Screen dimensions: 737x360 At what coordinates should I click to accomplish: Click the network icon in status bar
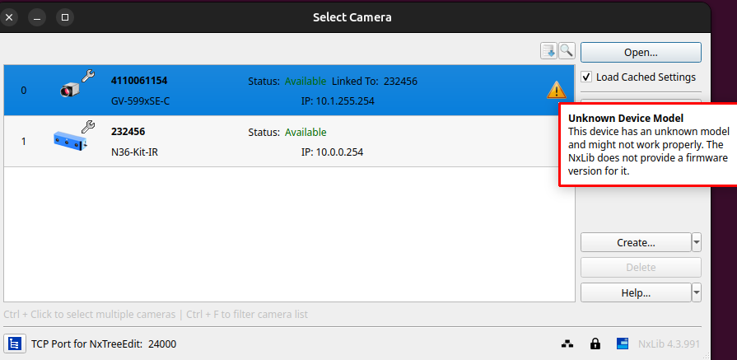(x=567, y=344)
